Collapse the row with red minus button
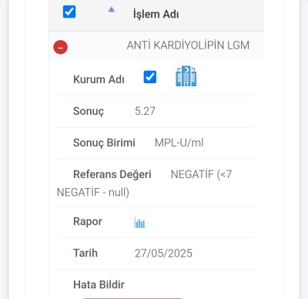The image size is (308, 299). pos(61,47)
